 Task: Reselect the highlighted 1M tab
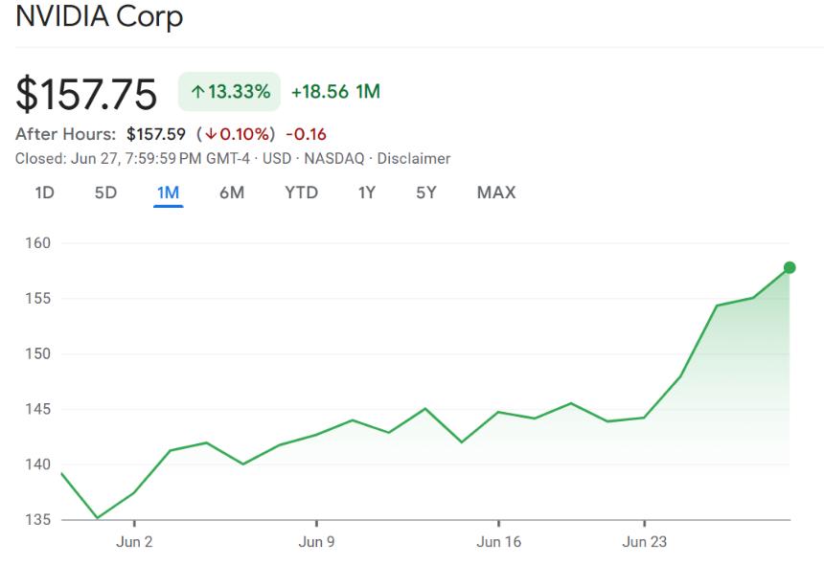tap(166, 192)
